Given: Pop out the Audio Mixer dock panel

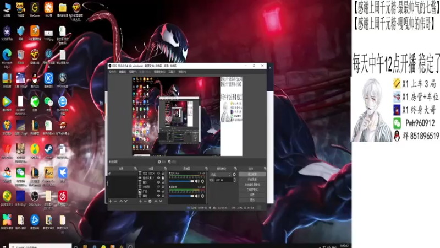Looking at the screenshot, I should [x=206, y=169].
